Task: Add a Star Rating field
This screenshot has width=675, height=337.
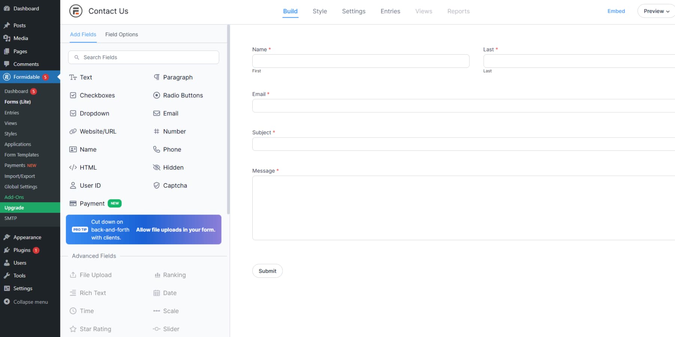Action: click(x=95, y=328)
